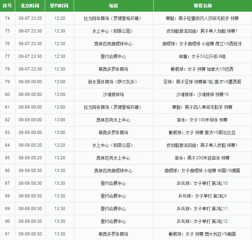
Task: Select row number 77 cell
Action: coord(7,56)
